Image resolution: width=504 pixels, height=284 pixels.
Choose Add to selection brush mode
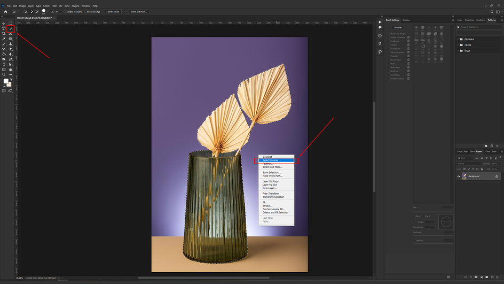pyautogui.click(x=31, y=12)
